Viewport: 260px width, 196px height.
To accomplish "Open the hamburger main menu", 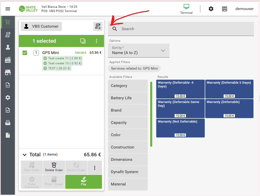I will point(8,9).
